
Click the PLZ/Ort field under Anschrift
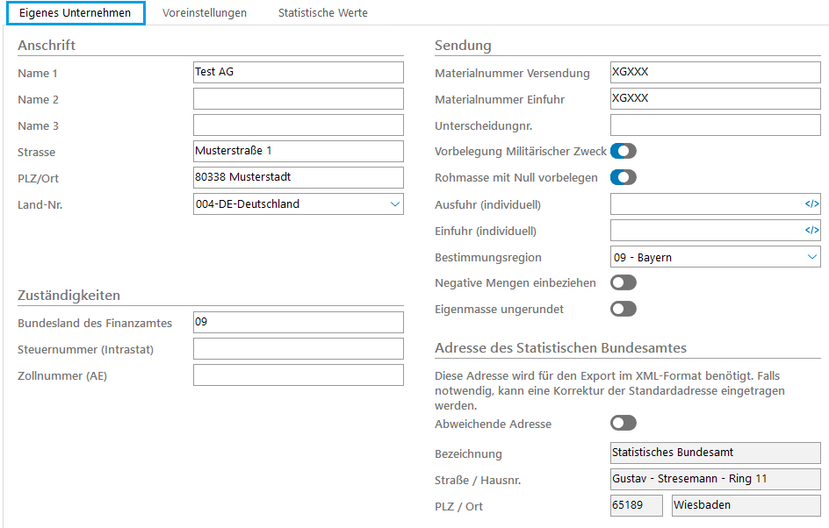(x=298, y=178)
